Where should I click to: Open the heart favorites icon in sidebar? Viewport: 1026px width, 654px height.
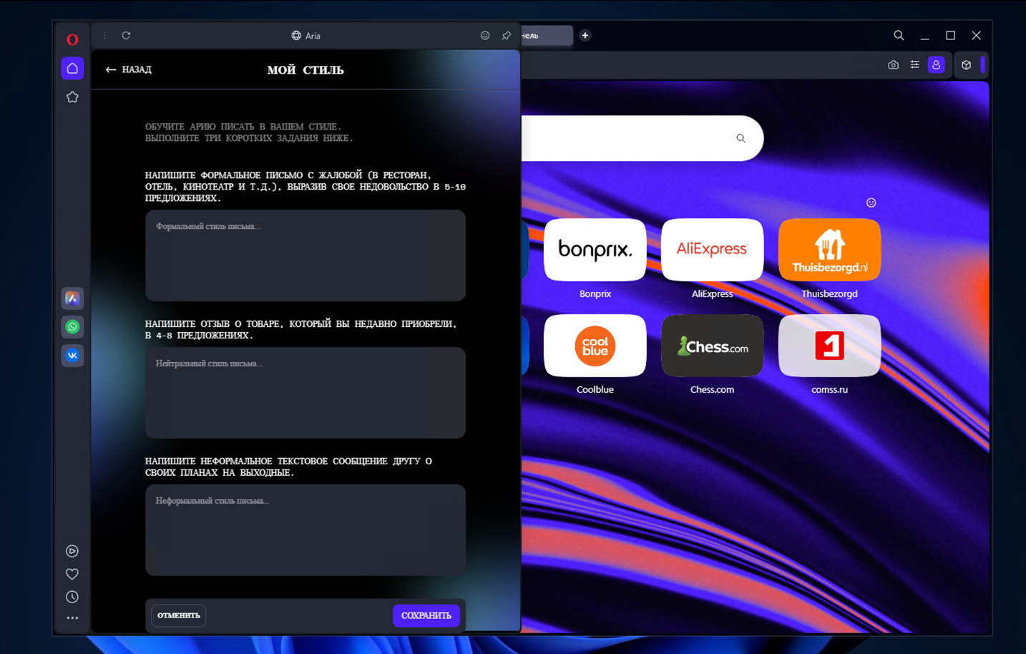point(72,574)
